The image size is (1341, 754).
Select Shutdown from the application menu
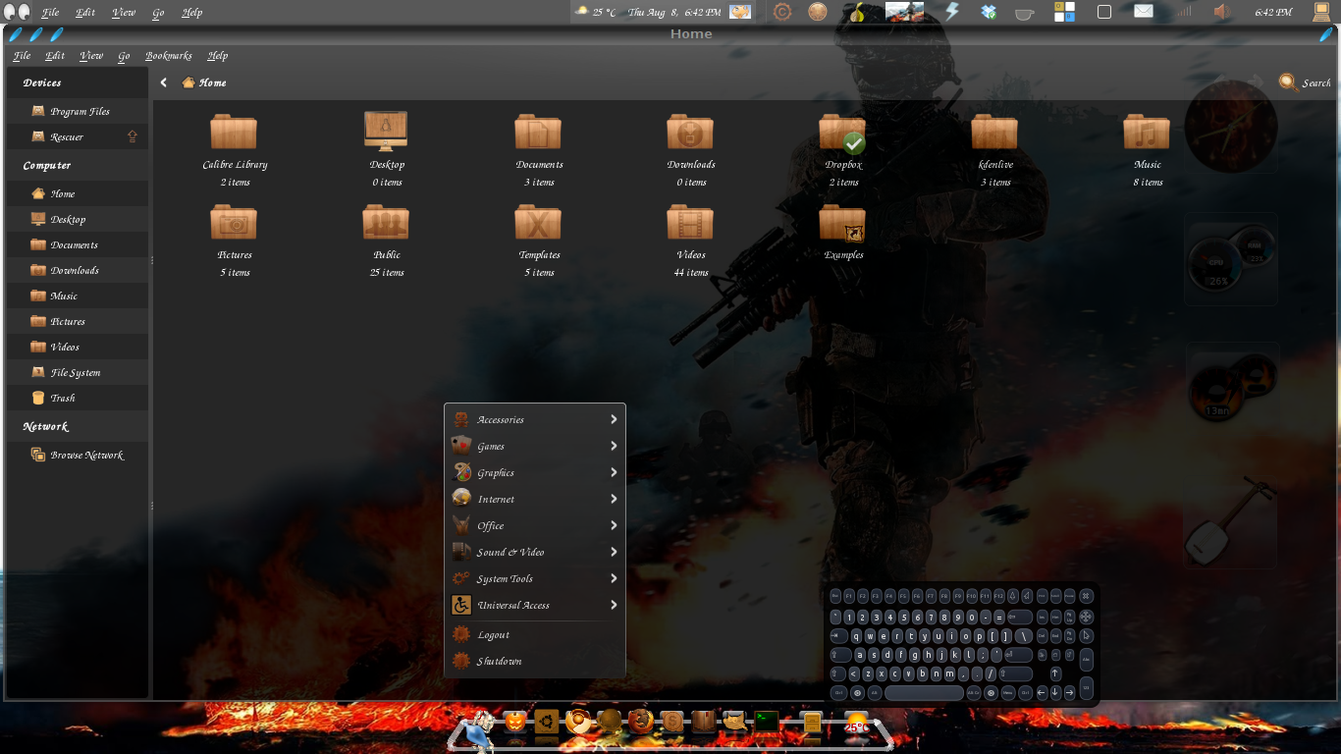coord(535,661)
